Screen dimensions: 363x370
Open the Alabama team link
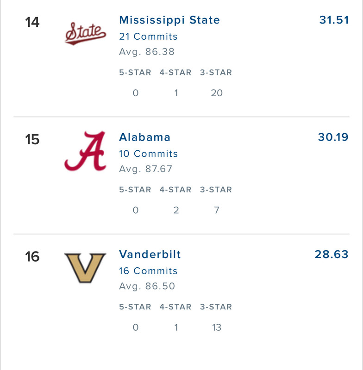tap(145, 137)
